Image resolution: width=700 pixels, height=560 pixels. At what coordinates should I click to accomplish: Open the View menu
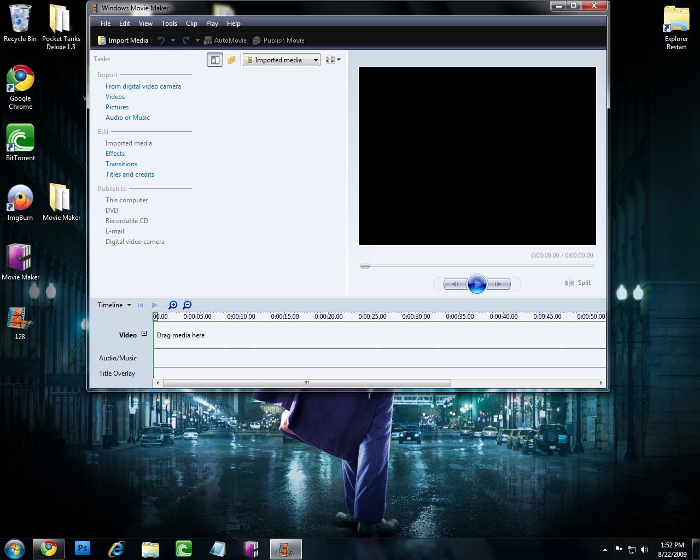point(145,24)
